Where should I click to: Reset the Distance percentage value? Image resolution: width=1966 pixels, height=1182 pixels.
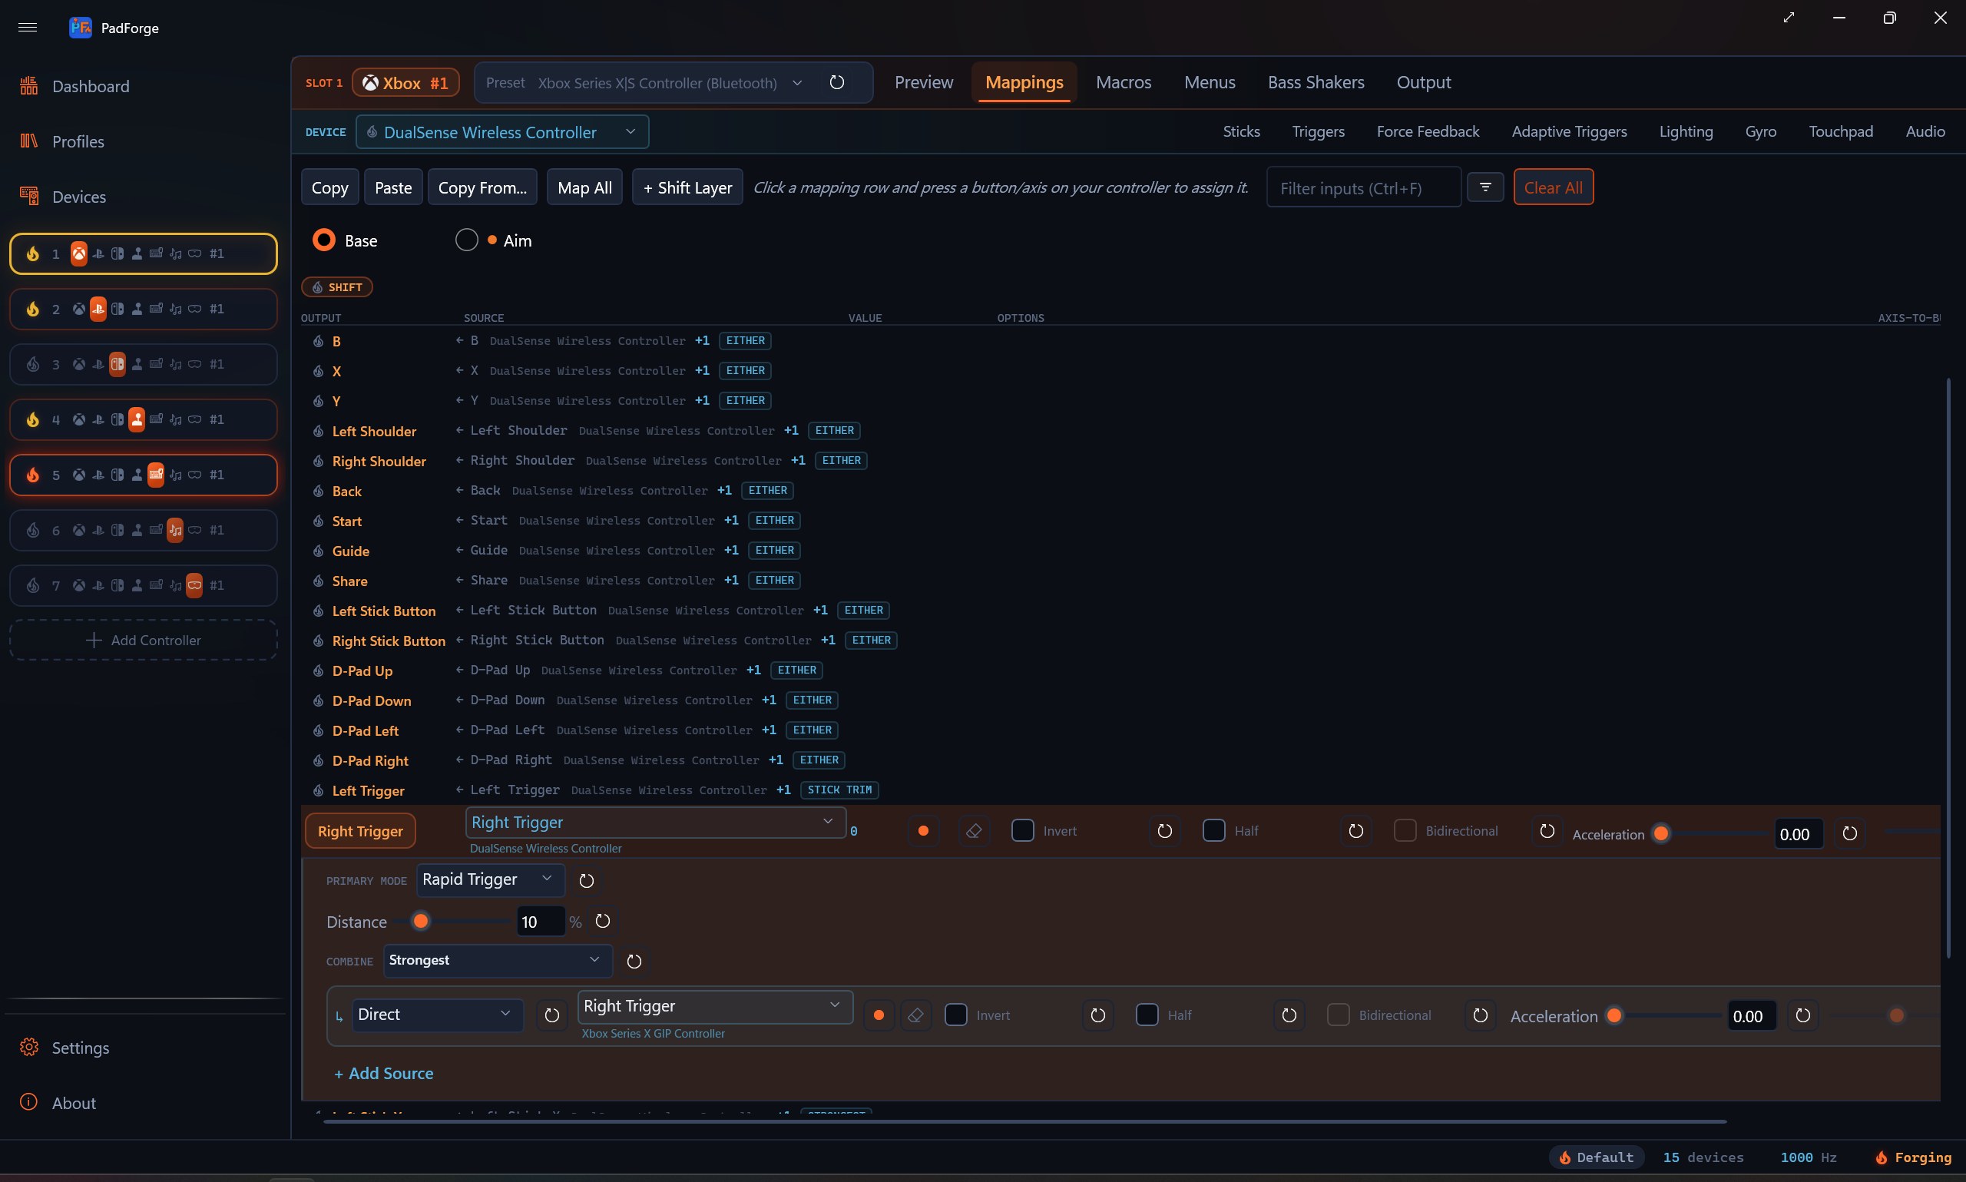[603, 922]
